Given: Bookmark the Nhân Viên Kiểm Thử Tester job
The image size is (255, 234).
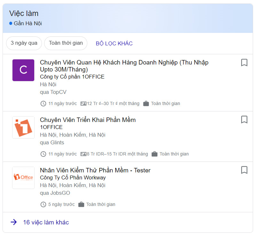Looking at the screenshot, I should coord(244,170).
